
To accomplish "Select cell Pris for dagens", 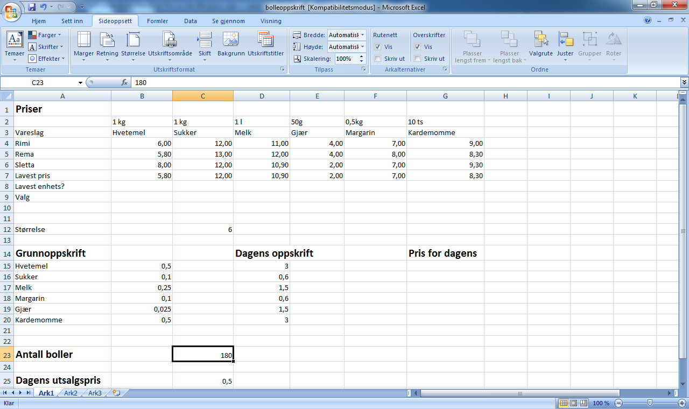I will (445, 253).
